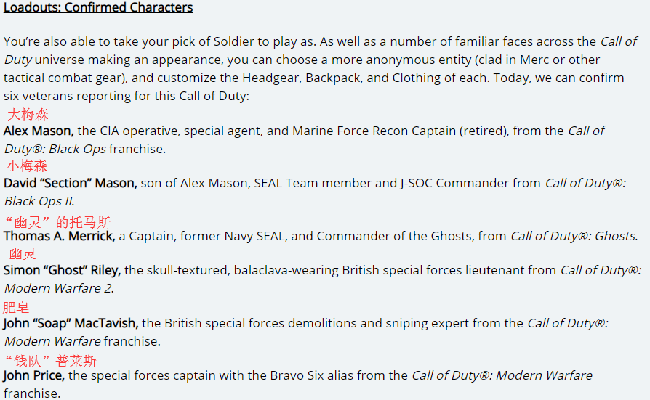Viewport: 650px width, 400px height.
Task: Click the italic 'Duty®: Black Ops' text
Action: click(55, 149)
